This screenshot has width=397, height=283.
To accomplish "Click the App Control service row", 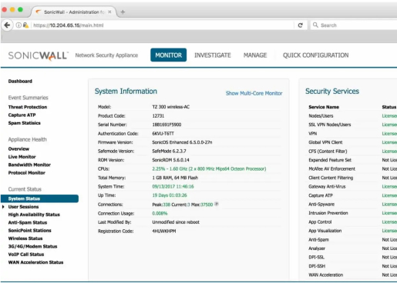I will click(x=352, y=221).
